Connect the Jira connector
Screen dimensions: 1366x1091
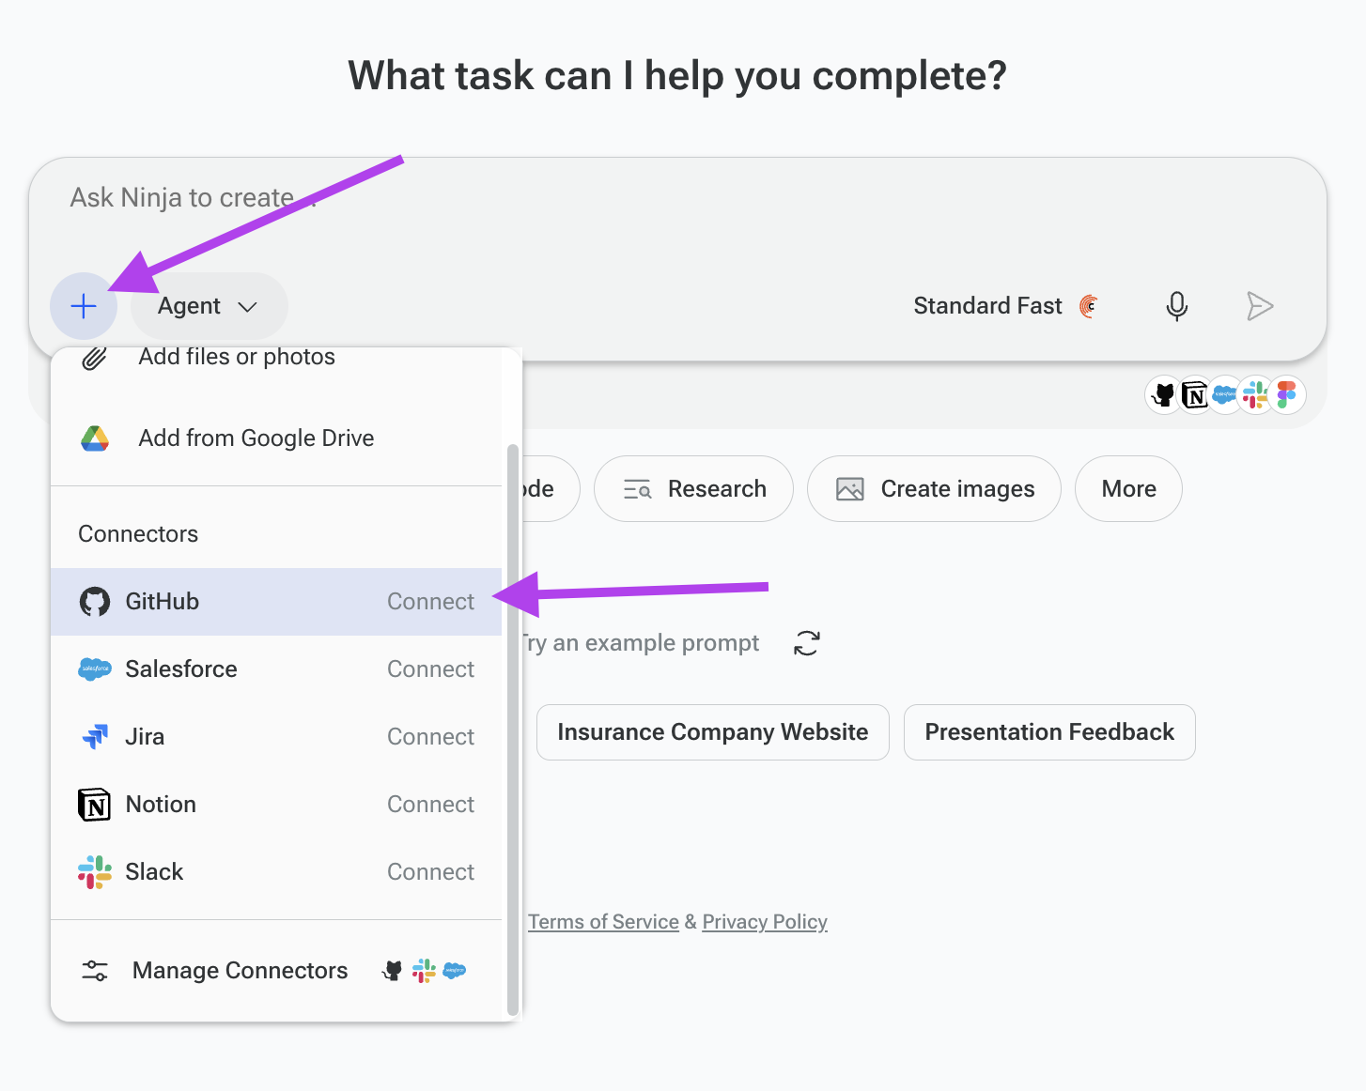click(x=430, y=737)
